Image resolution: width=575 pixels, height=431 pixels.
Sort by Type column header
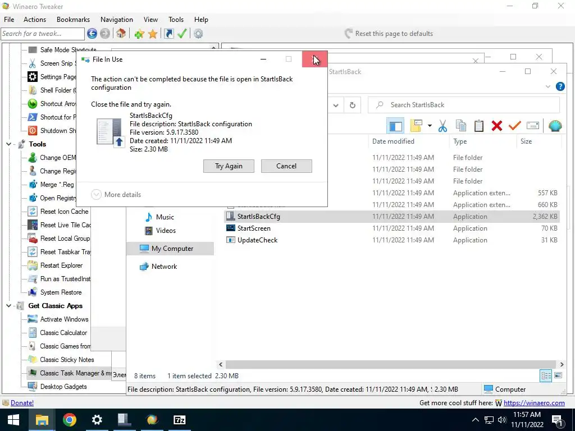pyautogui.click(x=460, y=141)
